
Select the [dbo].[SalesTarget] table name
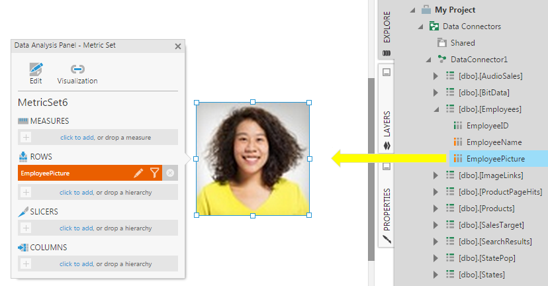(x=491, y=225)
